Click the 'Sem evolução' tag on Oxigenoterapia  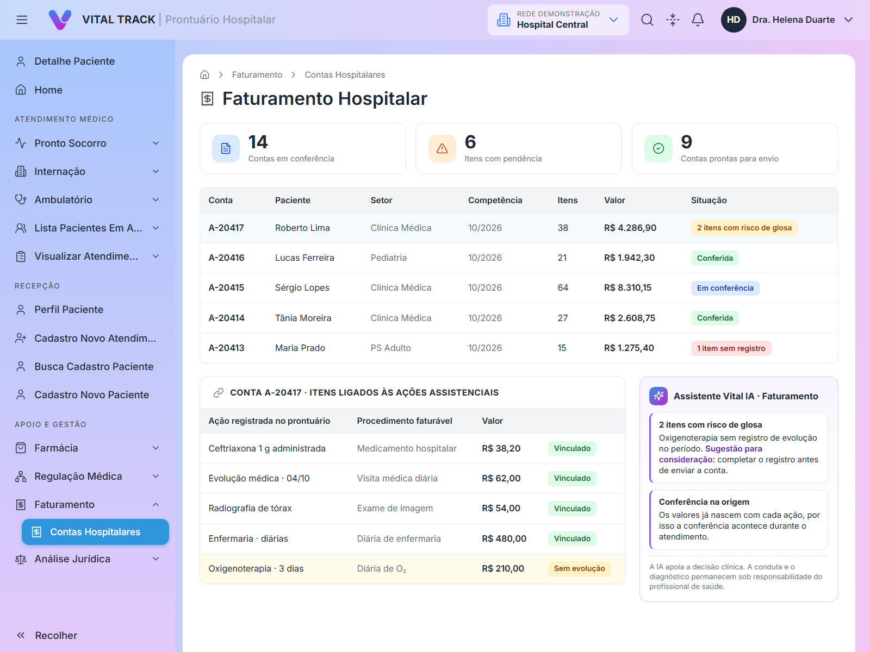coord(579,569)
